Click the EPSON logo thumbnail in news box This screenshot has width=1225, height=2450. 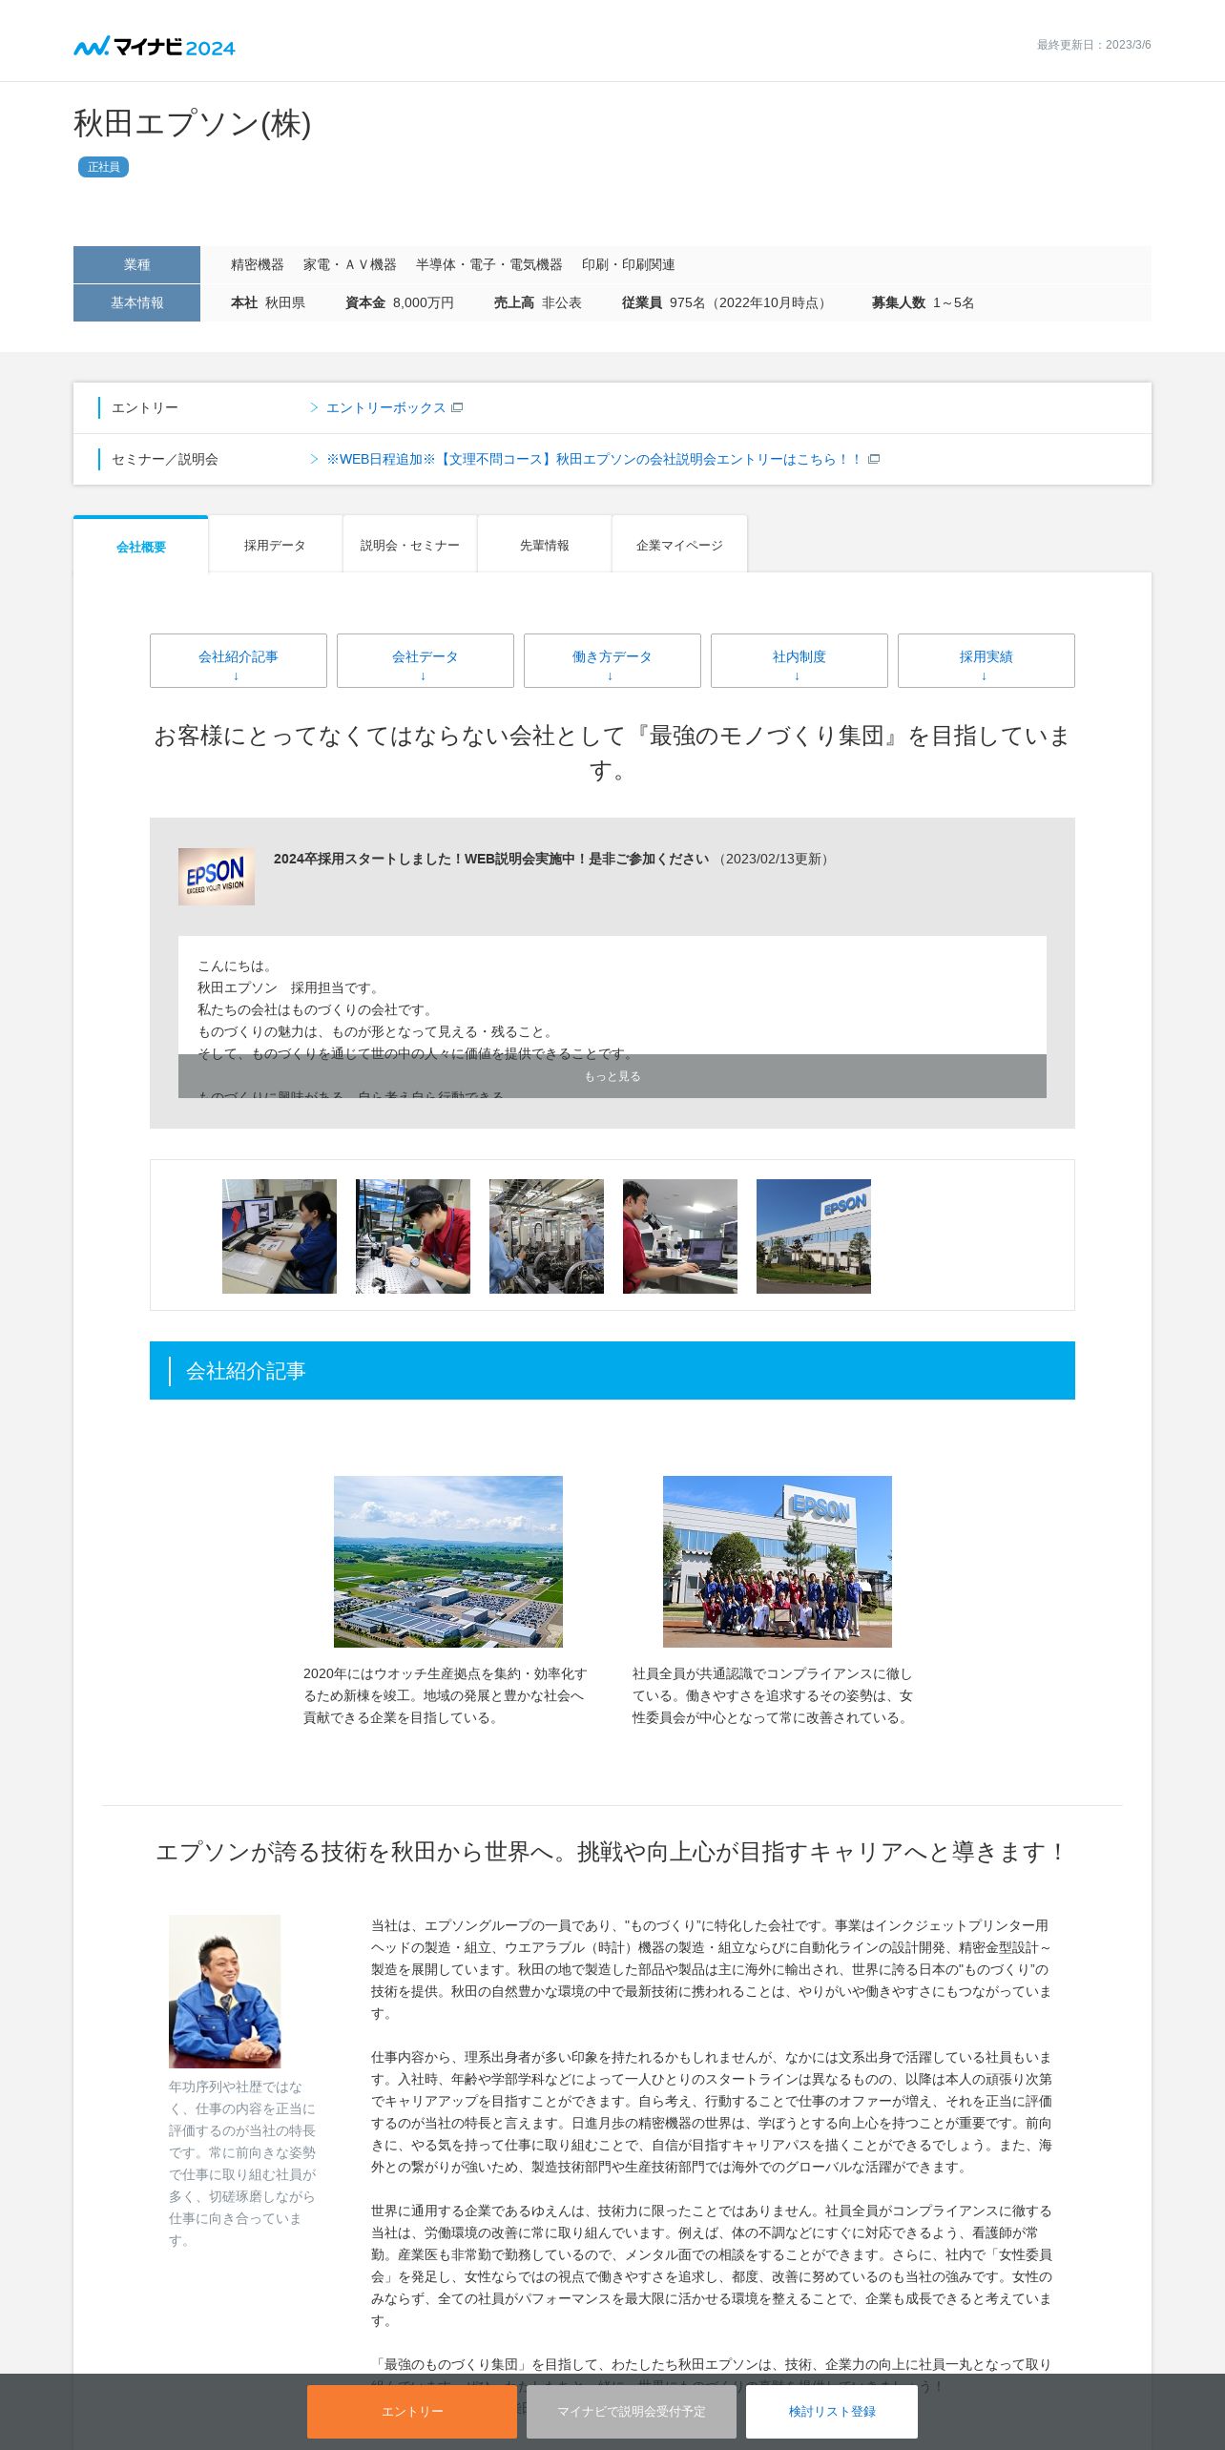pos(217,877)
